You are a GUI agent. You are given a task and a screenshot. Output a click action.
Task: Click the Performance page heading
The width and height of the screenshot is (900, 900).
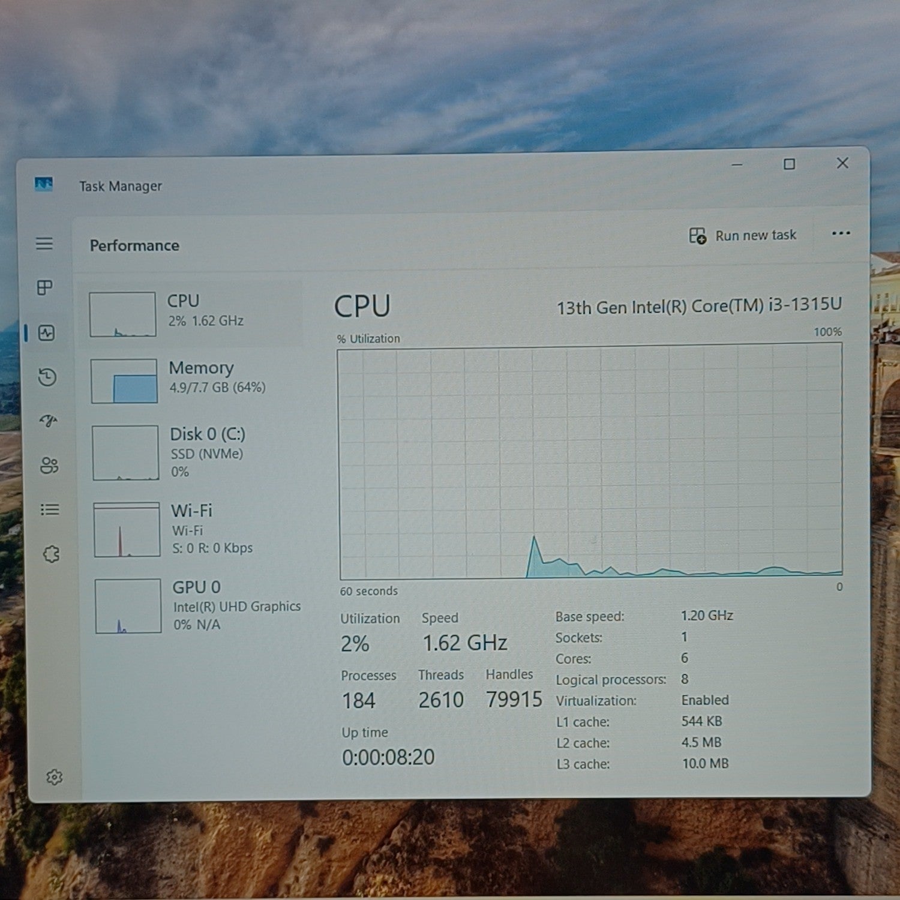(x=134, y=245)
